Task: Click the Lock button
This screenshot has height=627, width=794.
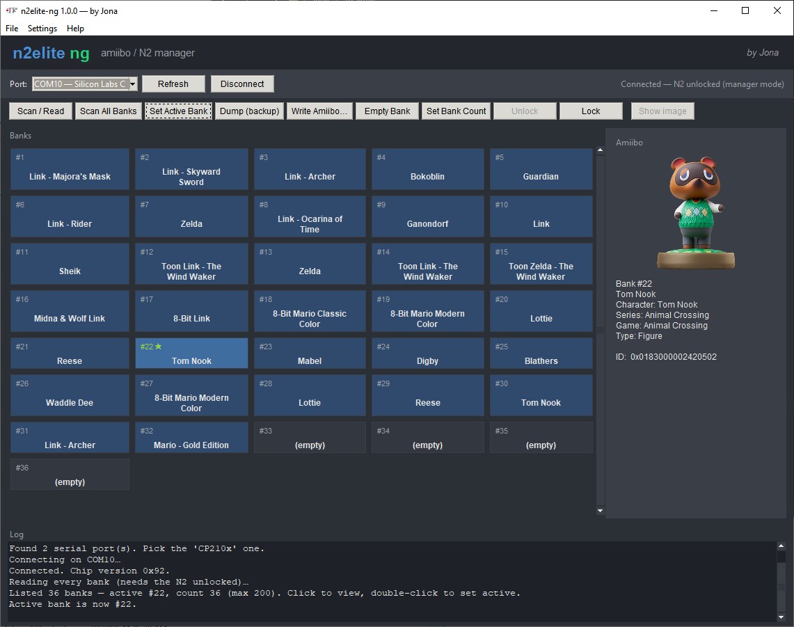Action: pyautogui.click(x=591, y=111)
